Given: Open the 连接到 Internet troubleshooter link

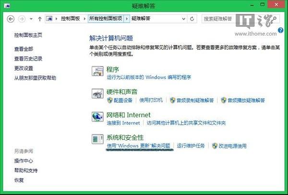Looking at the screenshot, I should (x=123, y=123).
